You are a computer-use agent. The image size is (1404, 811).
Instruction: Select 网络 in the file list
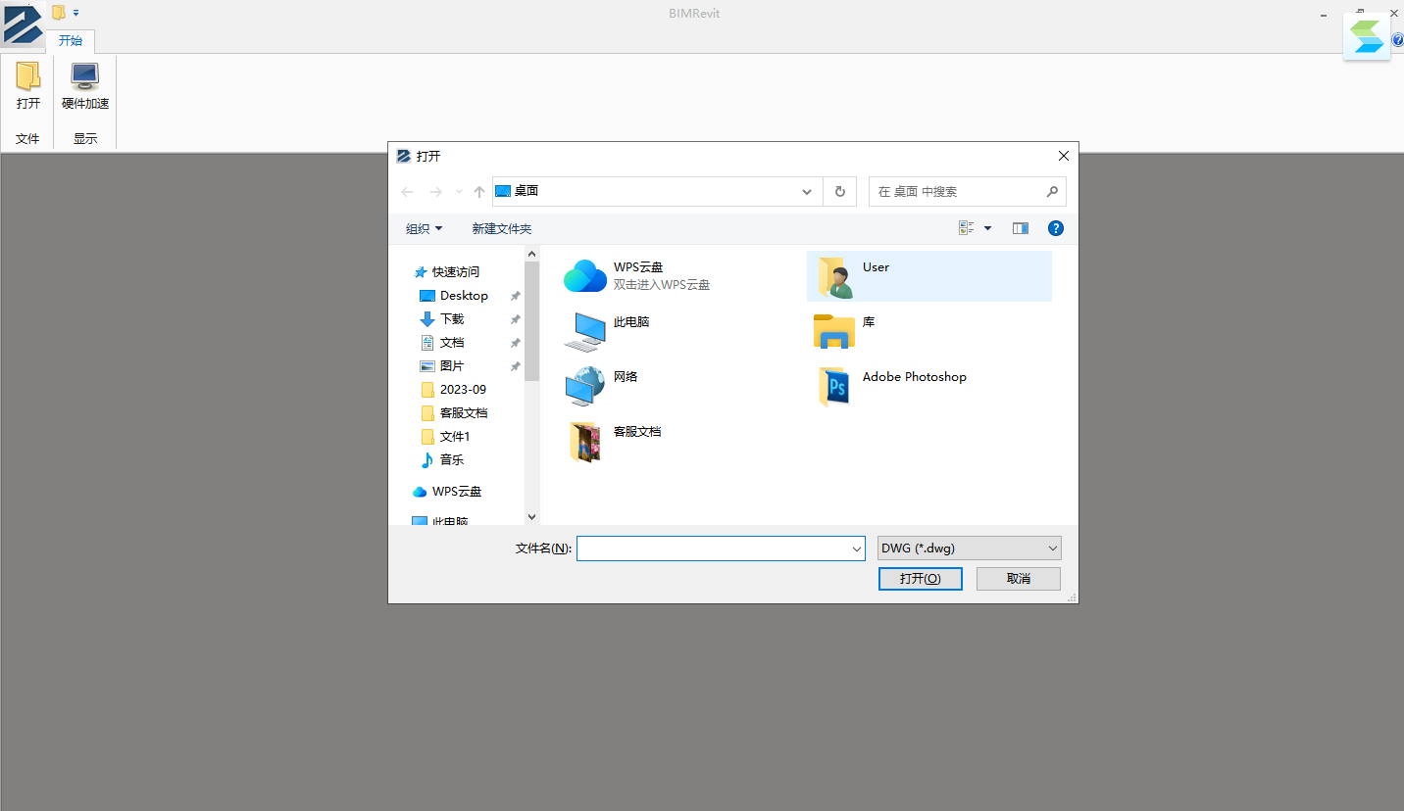point(682,386)
